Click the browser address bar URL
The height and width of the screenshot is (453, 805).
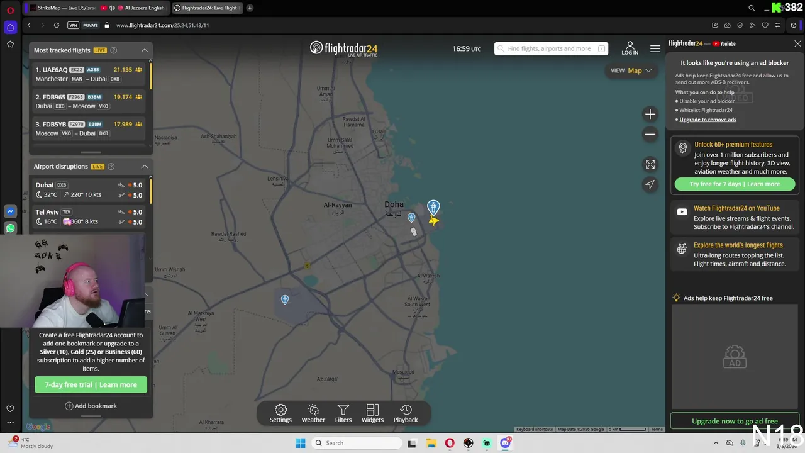162,25
